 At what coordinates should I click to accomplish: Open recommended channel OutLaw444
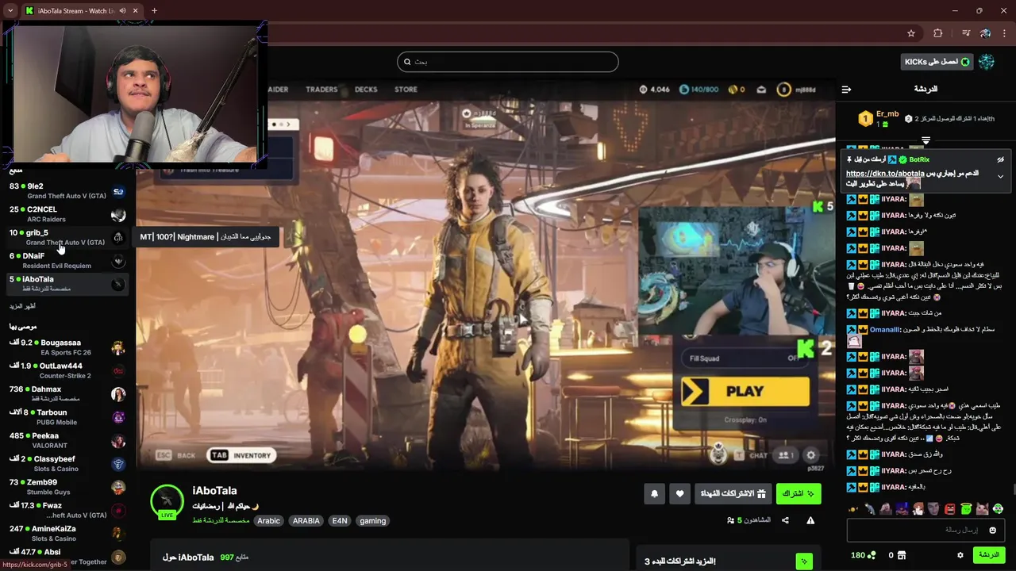pyautogui.click(x=67, y=370)
